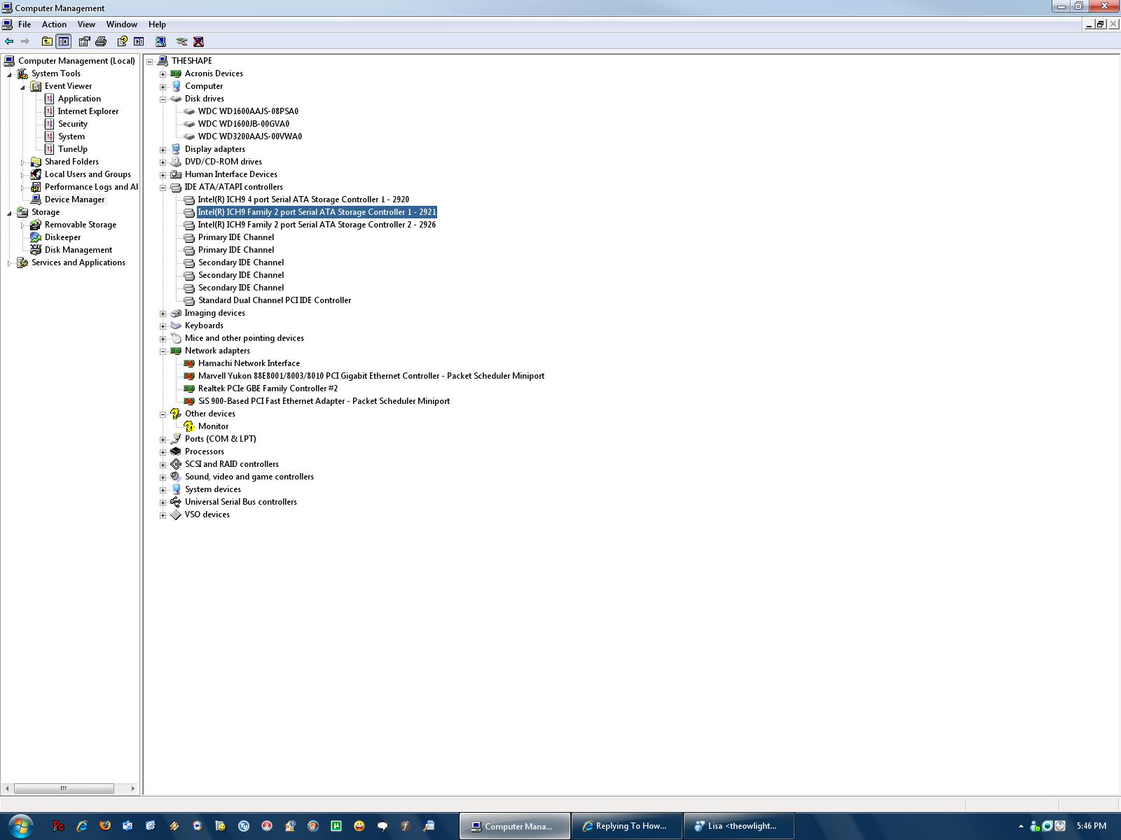Select SiS 900-Based PCI Fast Ethernet Adapter
This screenshot has width=1121, height=840.
tap(324, 401)
